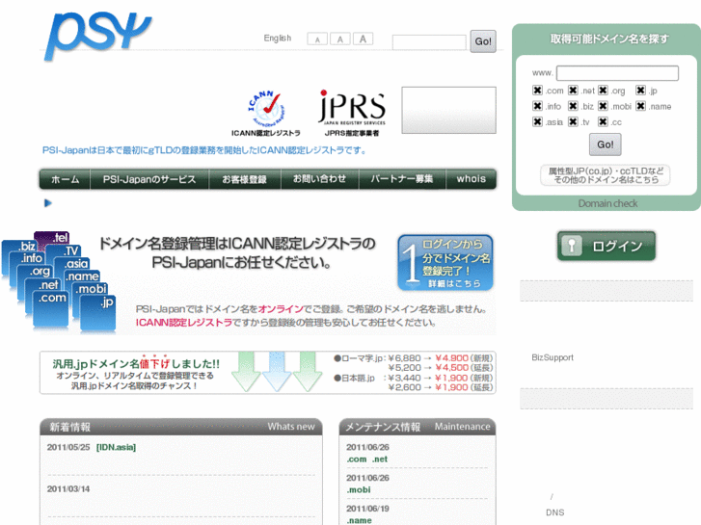This screenshot has width=701, height=525.
Task: Click the top site search input field
Action: [429, 42]
